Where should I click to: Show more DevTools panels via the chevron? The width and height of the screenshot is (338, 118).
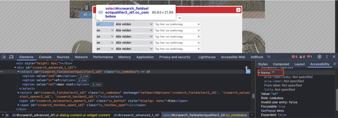[269, 57]
